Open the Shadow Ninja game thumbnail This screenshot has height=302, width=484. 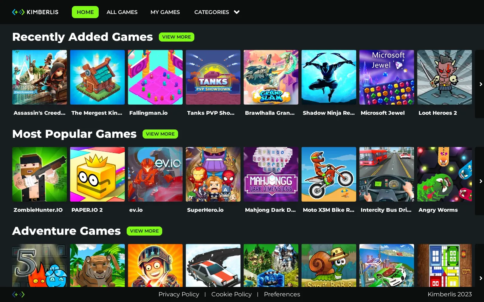[329, 77]
